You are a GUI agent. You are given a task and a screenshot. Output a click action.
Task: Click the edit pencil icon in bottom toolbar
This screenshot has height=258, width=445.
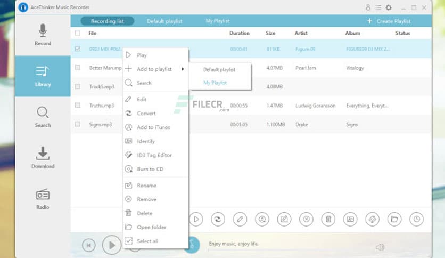click(240, 219)
